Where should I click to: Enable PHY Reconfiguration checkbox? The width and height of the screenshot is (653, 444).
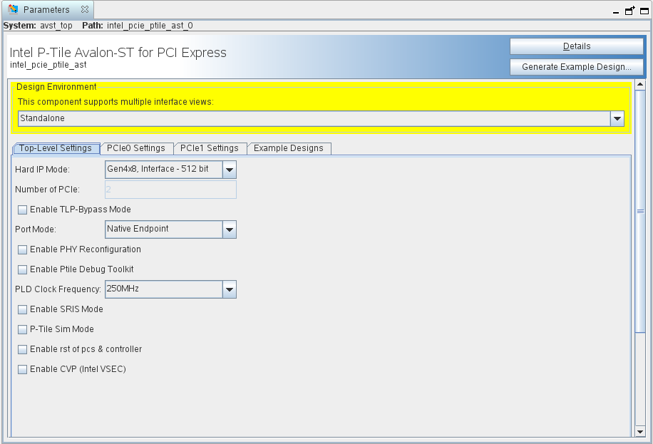[x=23, y=249]
